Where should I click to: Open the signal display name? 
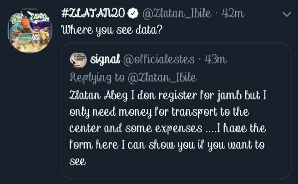coord(105,59)
